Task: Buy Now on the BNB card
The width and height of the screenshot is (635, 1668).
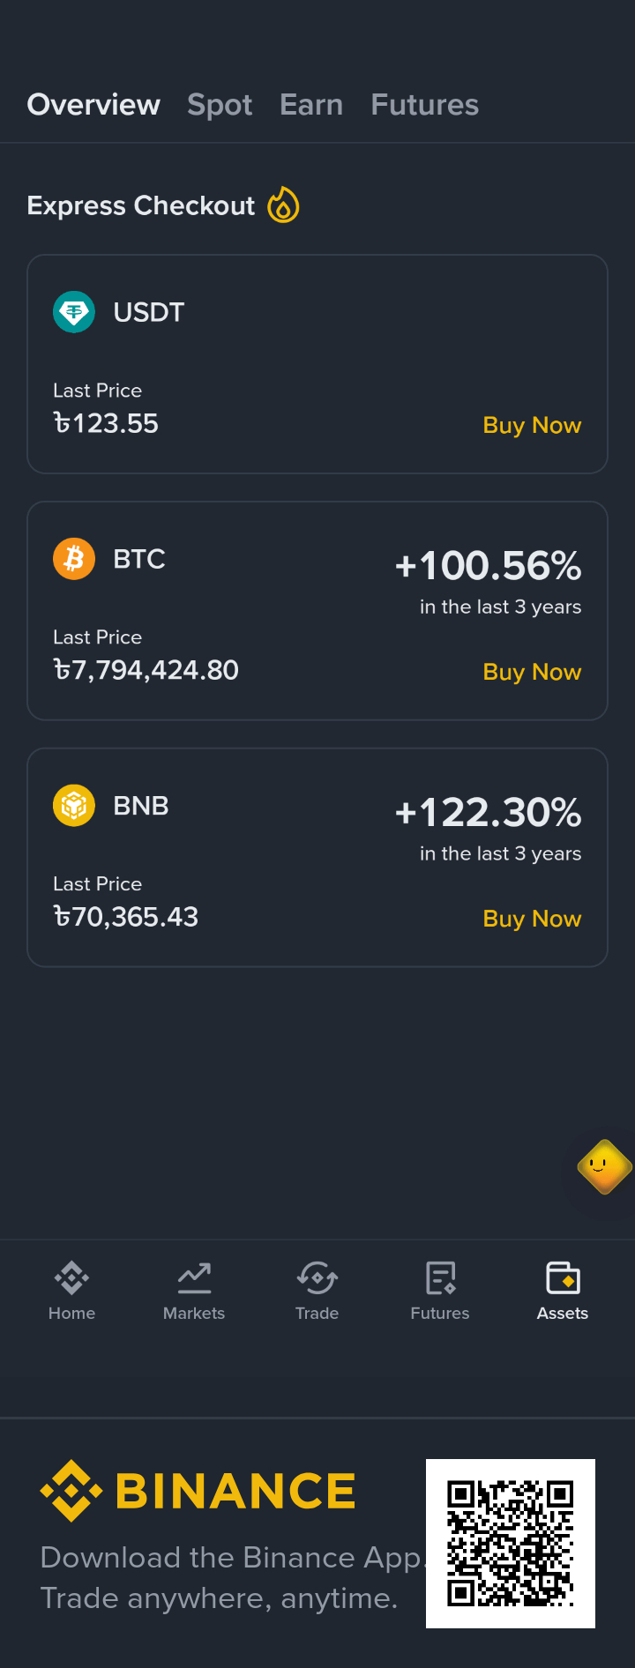Action: [x=532, y=919]
